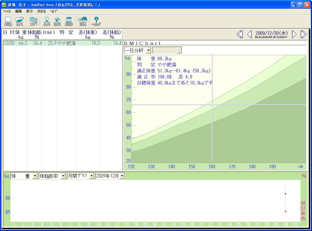The height and width of the screenshot is (231, 312).
Task: Advance to the next day arrow
Action: point(294,34)
